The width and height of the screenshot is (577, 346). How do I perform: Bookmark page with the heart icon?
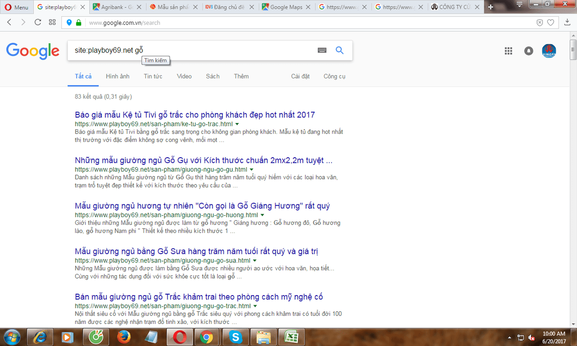pos(551,23)
